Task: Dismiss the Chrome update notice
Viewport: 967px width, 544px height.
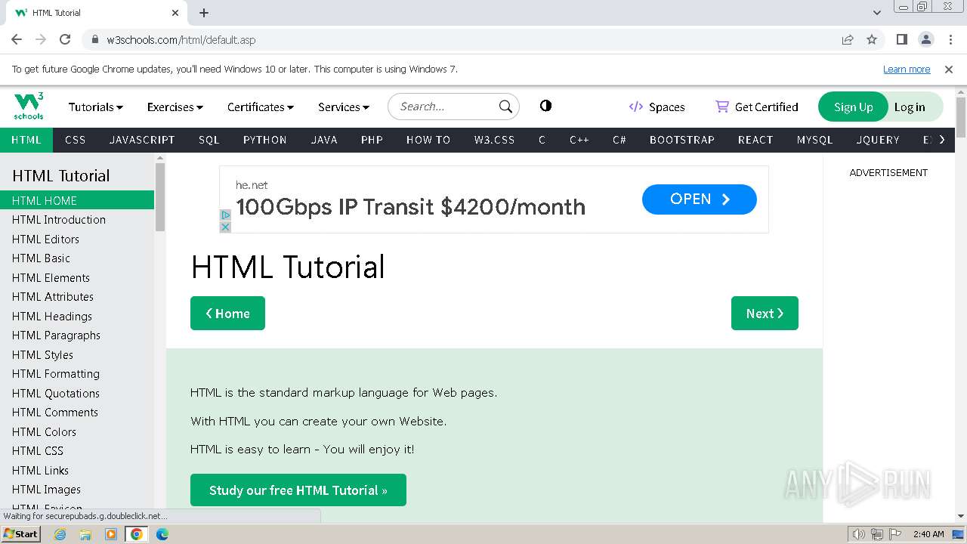Action: point(949,69)
